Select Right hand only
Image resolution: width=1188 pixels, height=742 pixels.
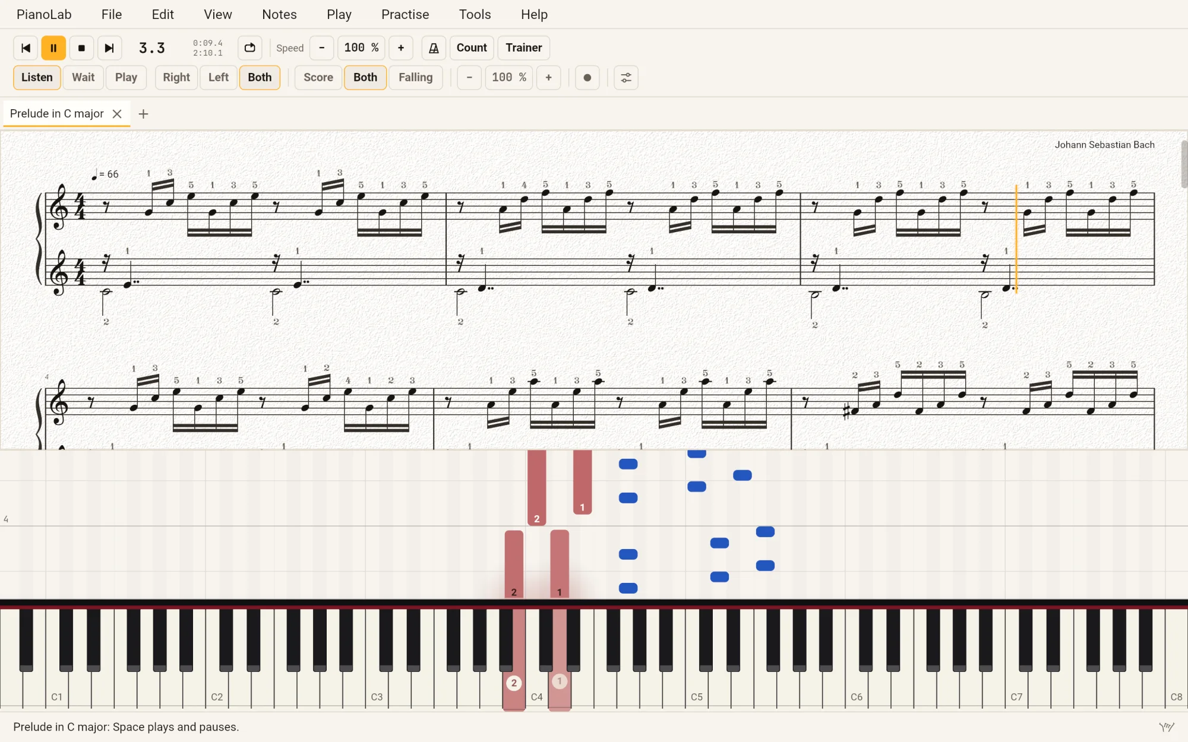[x=176, y=78]
